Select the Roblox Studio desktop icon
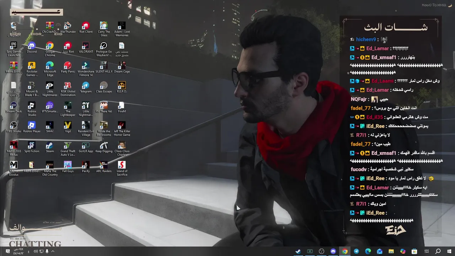This screenshot has height=256, width=455. 32,109
